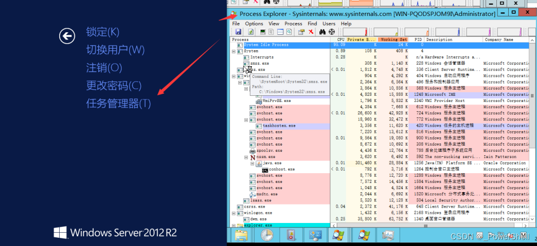Collapse the java.exe tree node
This screenshot has height=246, width=537.
point(253,163)
